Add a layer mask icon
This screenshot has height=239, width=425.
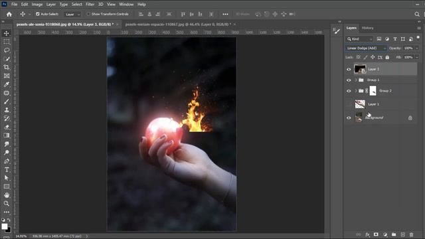point(376,234)
